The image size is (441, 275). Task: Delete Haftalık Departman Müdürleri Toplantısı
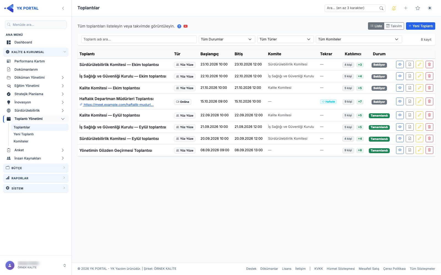coord(429,101)
